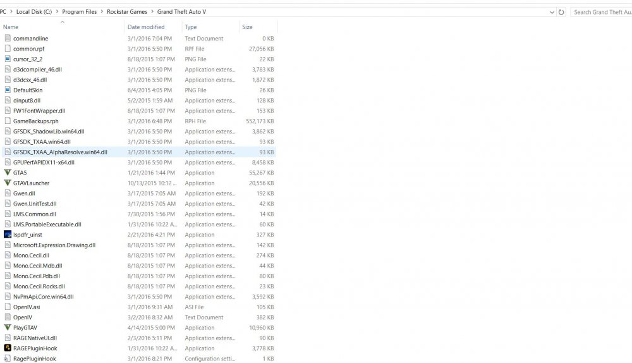Click the RAGEPluginHook application icon
Screen dimensions: 632x363
point(7,348)
